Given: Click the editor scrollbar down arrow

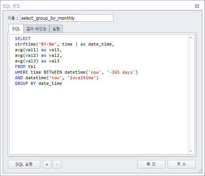Looking at the screenshot, I should 191,151.
